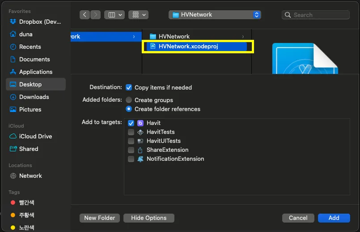Cancel the add files dialog
This screenshot has width=360, height=232.
pyautogui.click(x=298, y=218)
